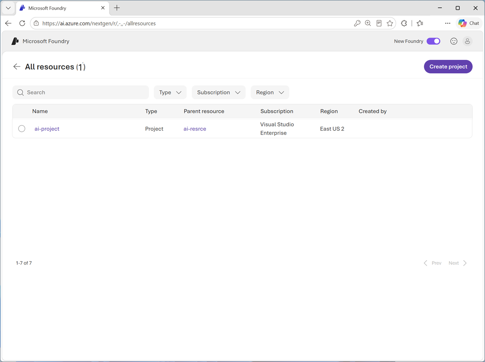The image size is (485, 362).
Task: Click the Region column header
Action: [x=329, y=111]
